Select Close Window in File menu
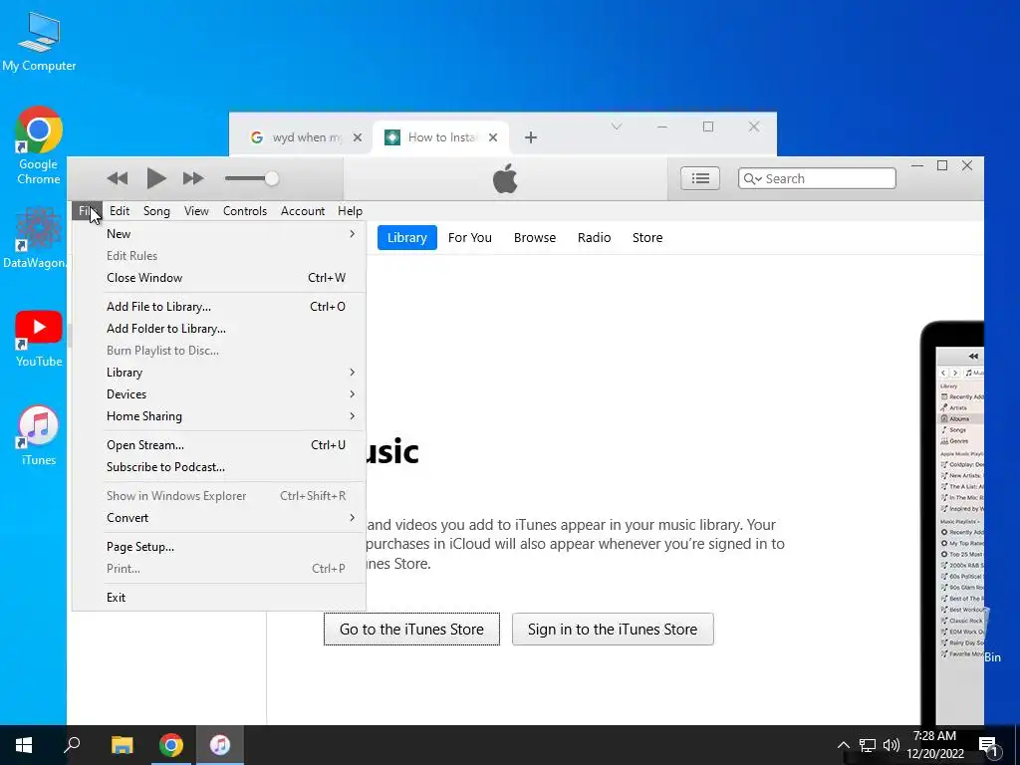The height and width of the screenshot is (765, 1020). [219, 278]
